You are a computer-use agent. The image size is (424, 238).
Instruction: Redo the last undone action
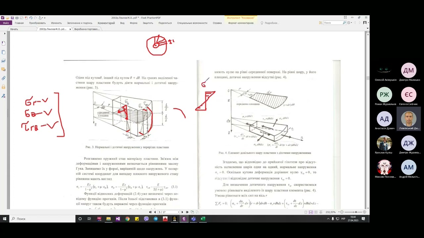tap(35, 18)
